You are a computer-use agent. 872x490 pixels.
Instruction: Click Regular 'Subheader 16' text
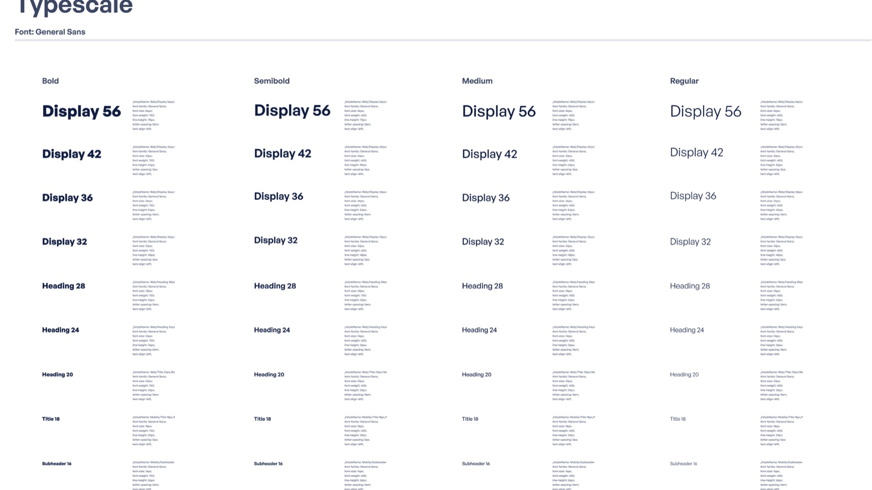[683, 464]
